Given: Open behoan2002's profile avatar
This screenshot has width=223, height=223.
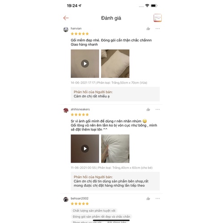Looking at the screenshot, I should pyautogui.click(x=66, y=199).
